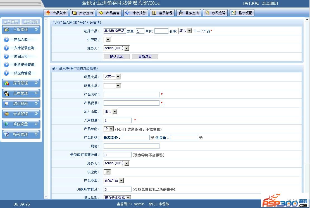The height and width of the screenshot is (208, 310).
Task: Open 库存报警 in the top toolbar
Action: coord(136,13)
